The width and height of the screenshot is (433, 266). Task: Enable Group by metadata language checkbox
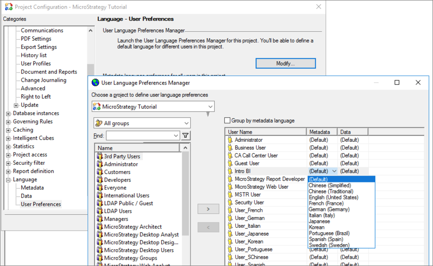(x=227, y=121)
